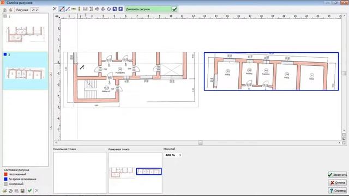Viewport: 349px width, 196px height.
Task: Click the vertical dimension scaling icon
Action: 91,9
